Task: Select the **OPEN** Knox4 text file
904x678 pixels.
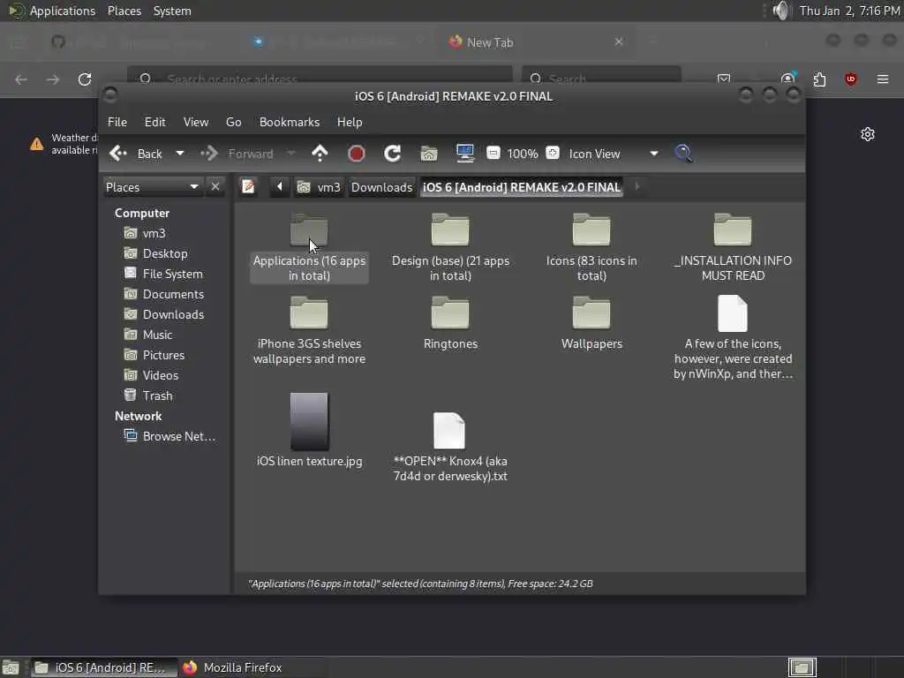Action: (x=449, y=448)
